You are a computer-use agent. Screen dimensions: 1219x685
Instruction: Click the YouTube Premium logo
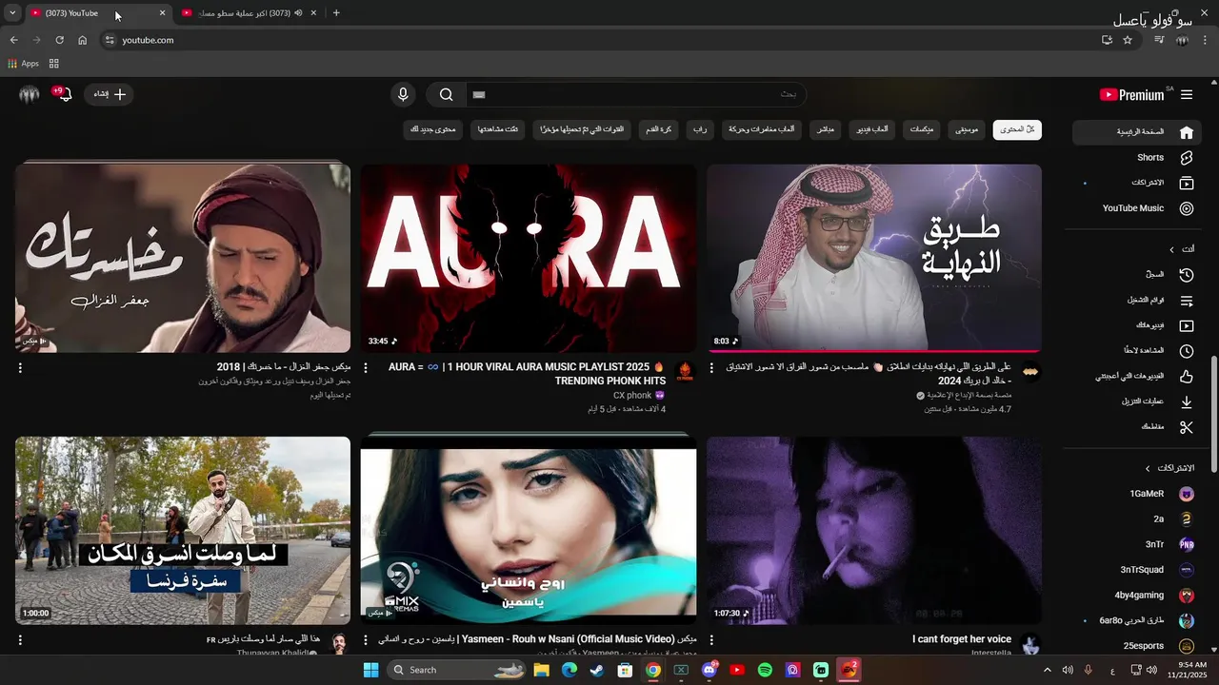click(x=1132, y=94)
